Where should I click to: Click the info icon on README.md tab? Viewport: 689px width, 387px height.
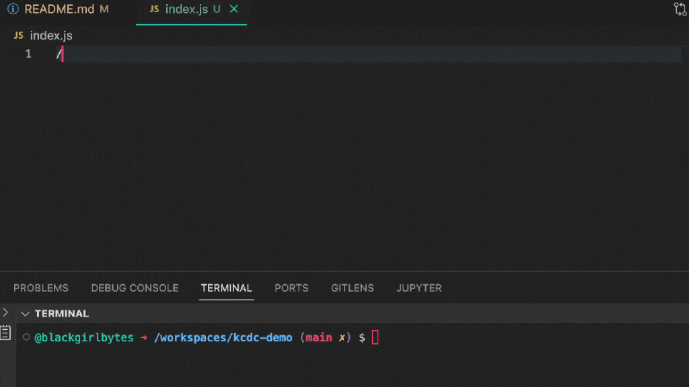pyautogui.click(x=13, y=9)
